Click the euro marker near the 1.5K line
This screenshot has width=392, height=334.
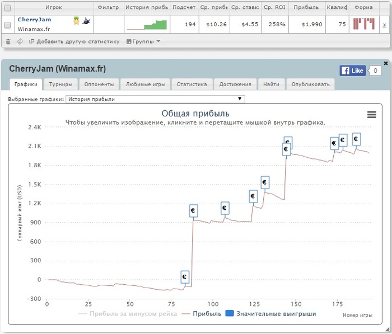coord(265,182)
